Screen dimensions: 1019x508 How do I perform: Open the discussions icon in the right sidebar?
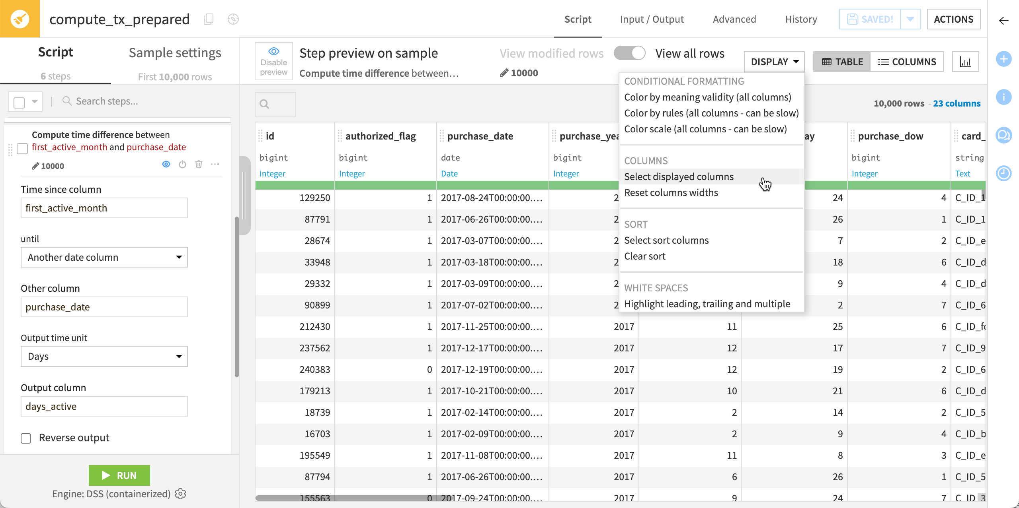pos(1004,135)
